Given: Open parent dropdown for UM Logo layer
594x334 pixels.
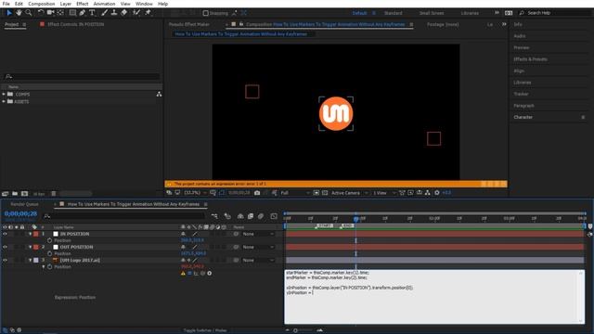Looking at the screenshot, I should pos(258,260).
